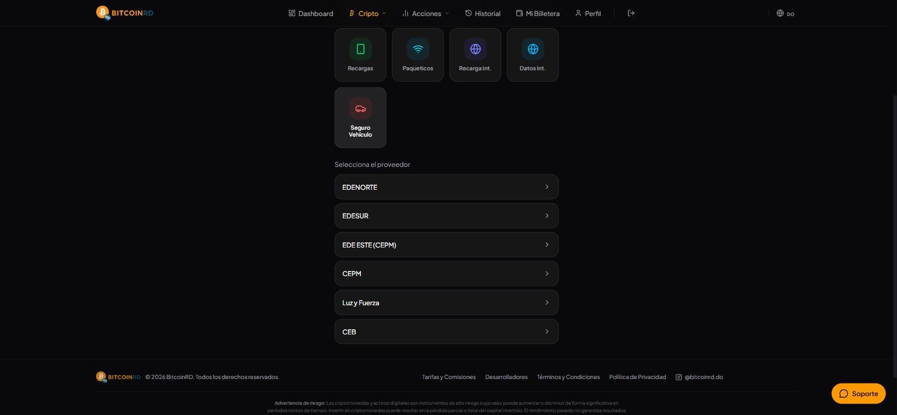Open the Recargas service tile

[x=360, y=55]
